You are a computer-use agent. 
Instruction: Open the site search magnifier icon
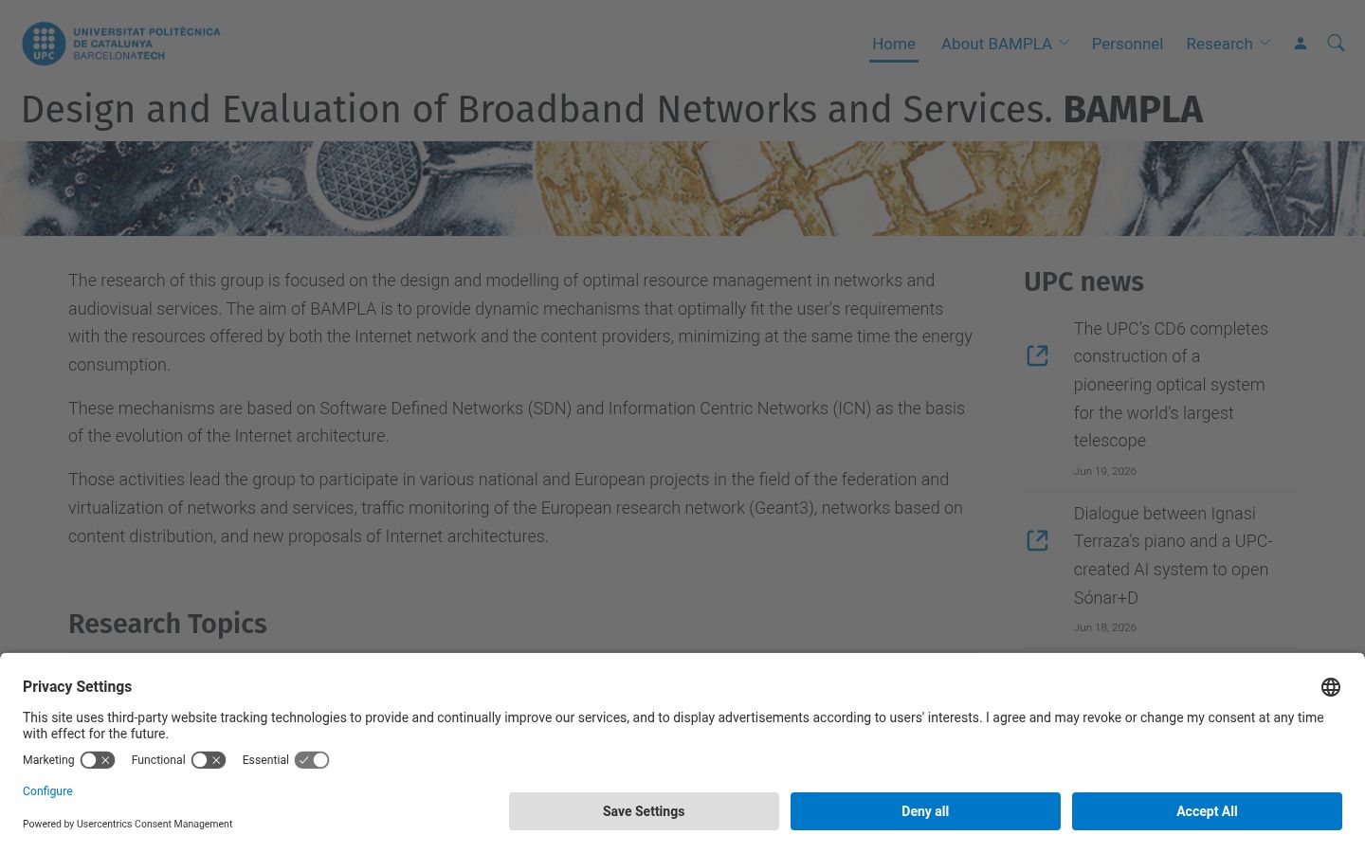click(x=1336, y=43)
